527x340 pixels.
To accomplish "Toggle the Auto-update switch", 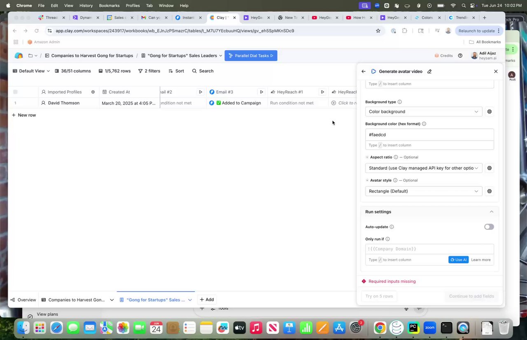I will [489, 227].
